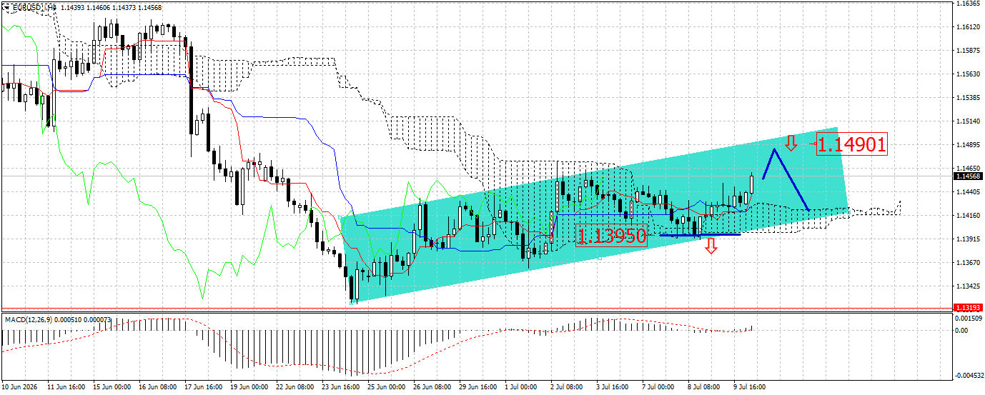Click the 8 Jul 08:00 date label
Image resolution: width=985 pixels, height=395 pixels.
coord(704,387)
